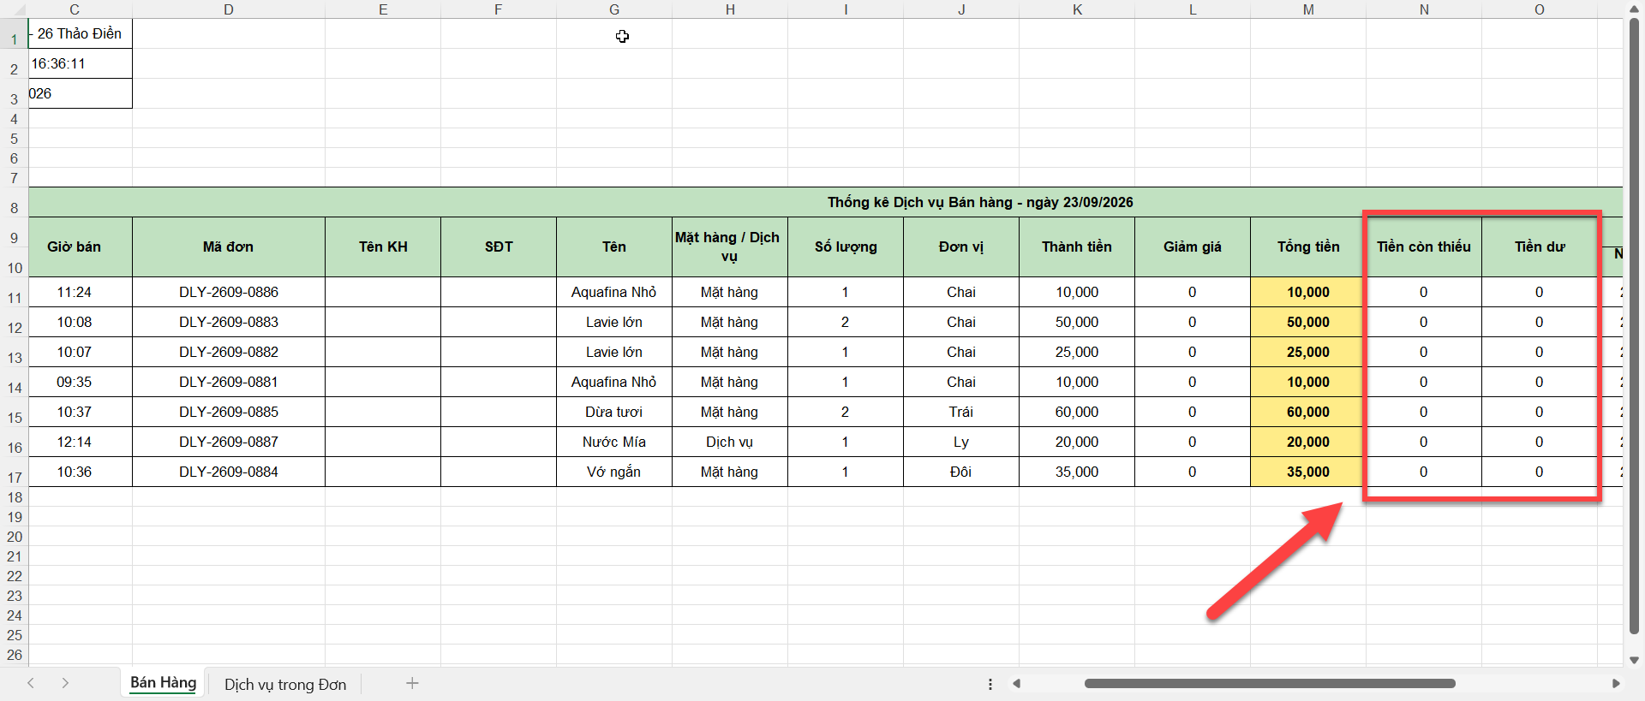This screenshot has width=1645, height=701.
Task: Select column M header
Action: (x=1308, y=9)
